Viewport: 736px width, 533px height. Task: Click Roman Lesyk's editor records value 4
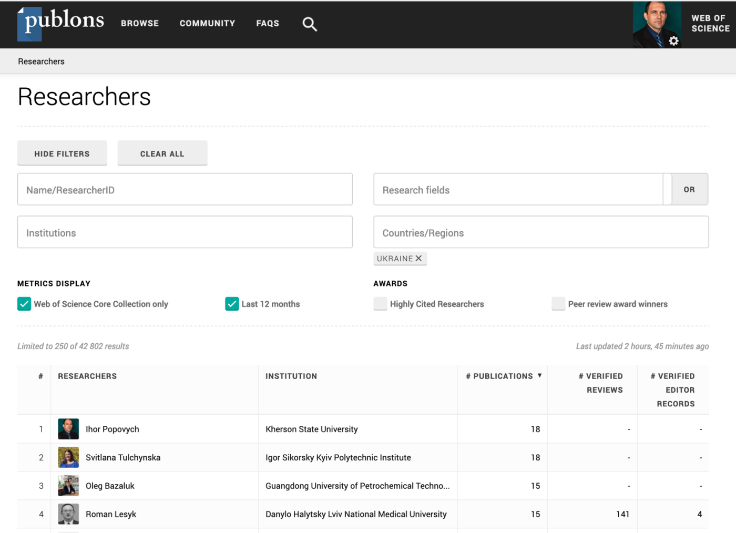[699, 514]
